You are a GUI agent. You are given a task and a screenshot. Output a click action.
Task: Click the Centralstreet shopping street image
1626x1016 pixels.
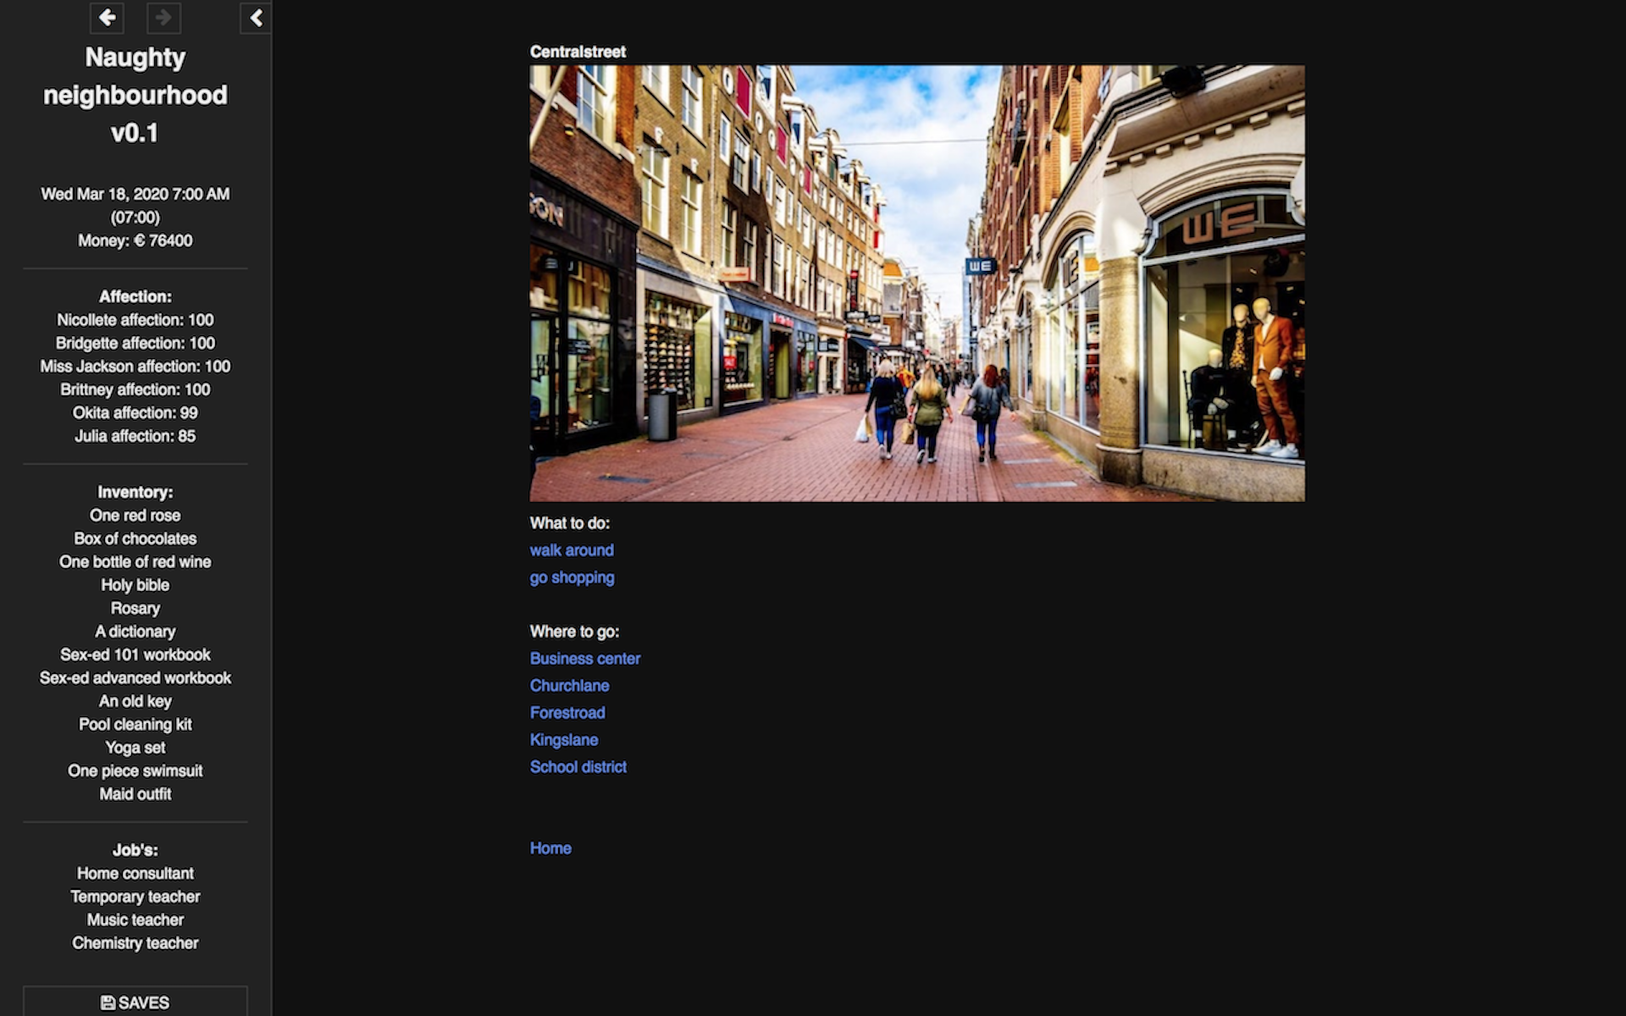click(917, 284)
